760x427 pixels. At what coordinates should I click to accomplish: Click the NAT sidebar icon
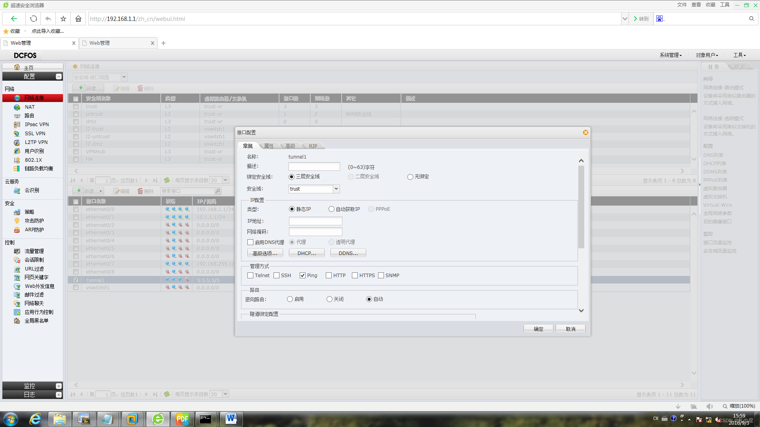(x=17, y=107)
